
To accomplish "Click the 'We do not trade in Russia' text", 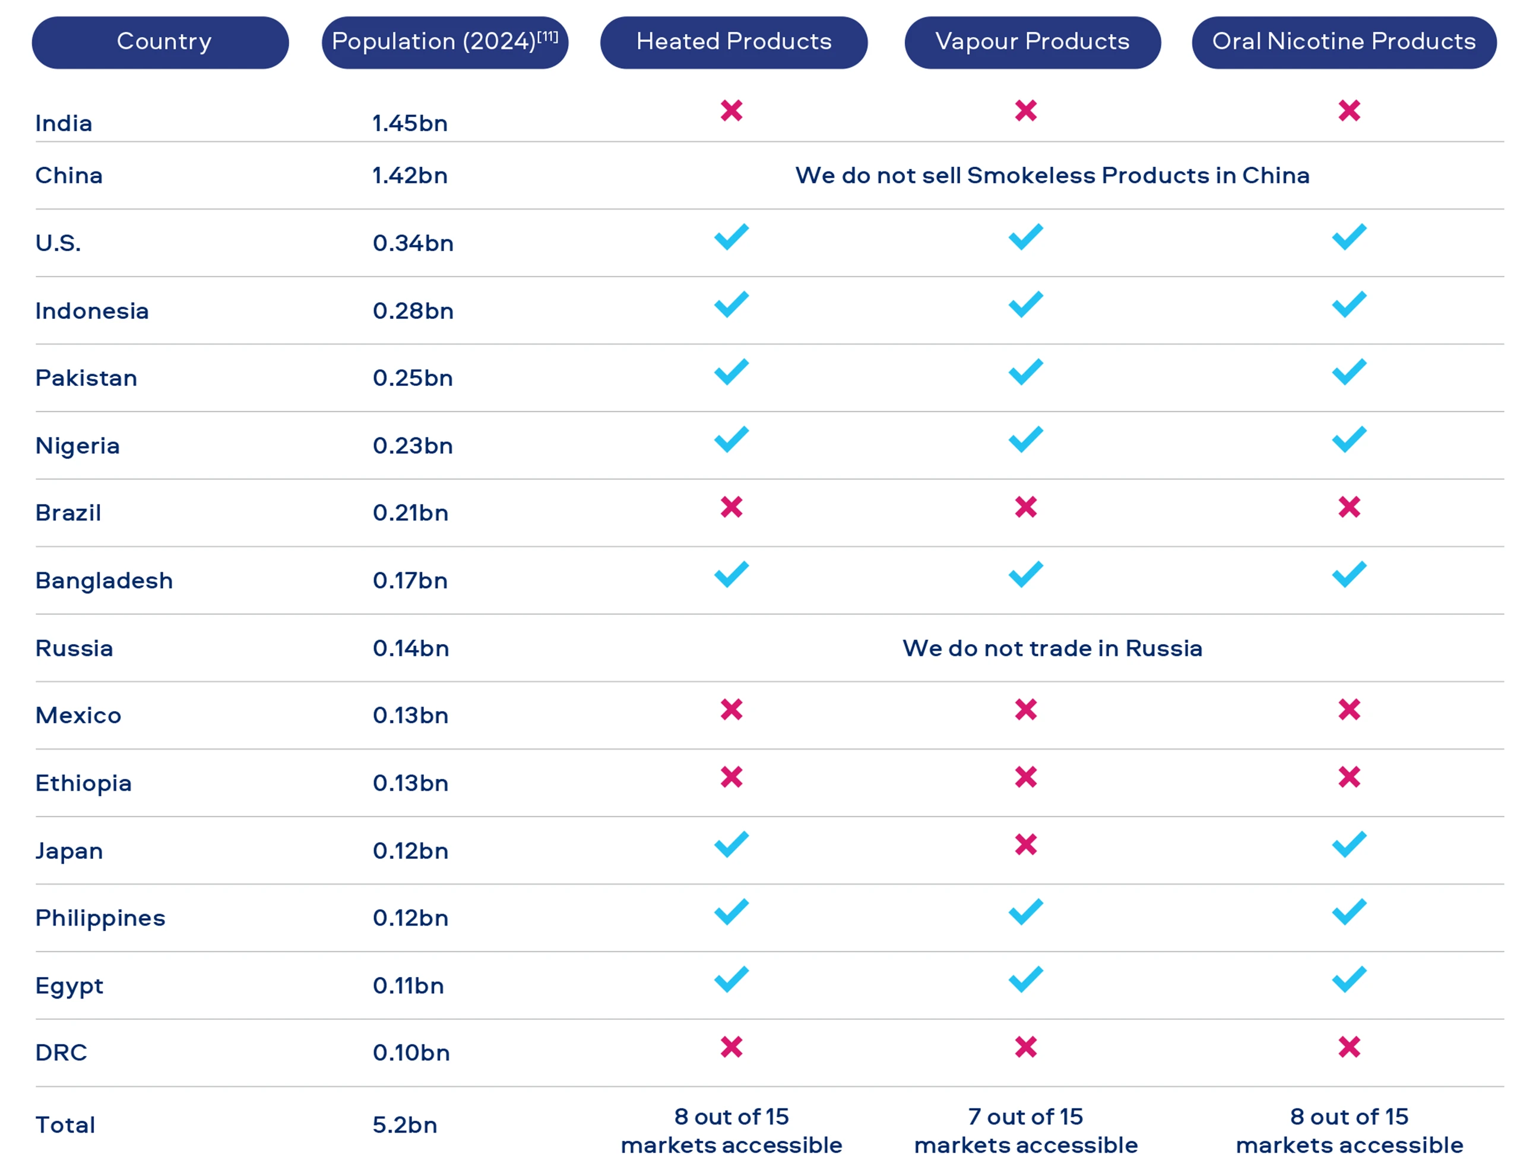I will coord(1052,648).
